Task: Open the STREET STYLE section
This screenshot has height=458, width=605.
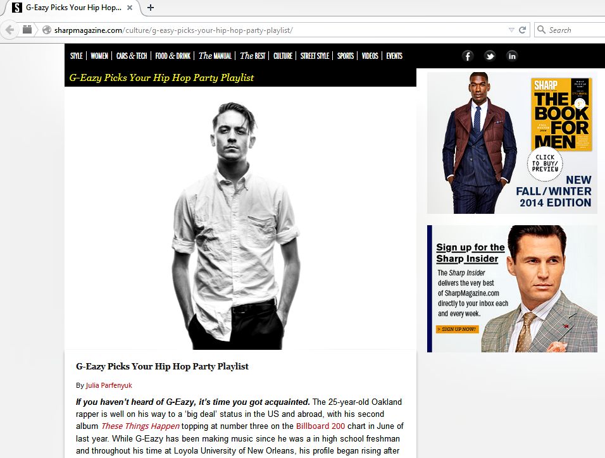Action: (x=315, y=56)
